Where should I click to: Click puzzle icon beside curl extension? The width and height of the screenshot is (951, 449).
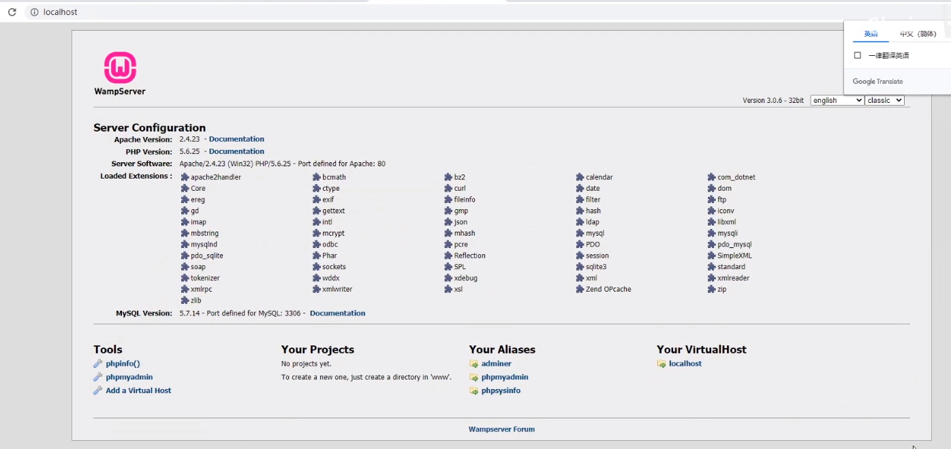pos(448,189)
